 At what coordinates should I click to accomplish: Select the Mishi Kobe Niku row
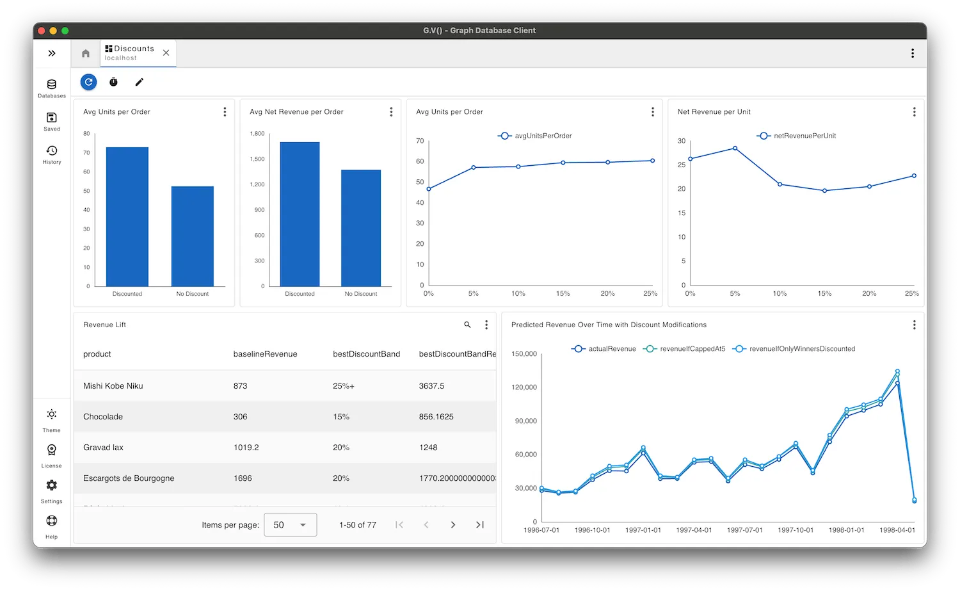click(x=285, y=386)
